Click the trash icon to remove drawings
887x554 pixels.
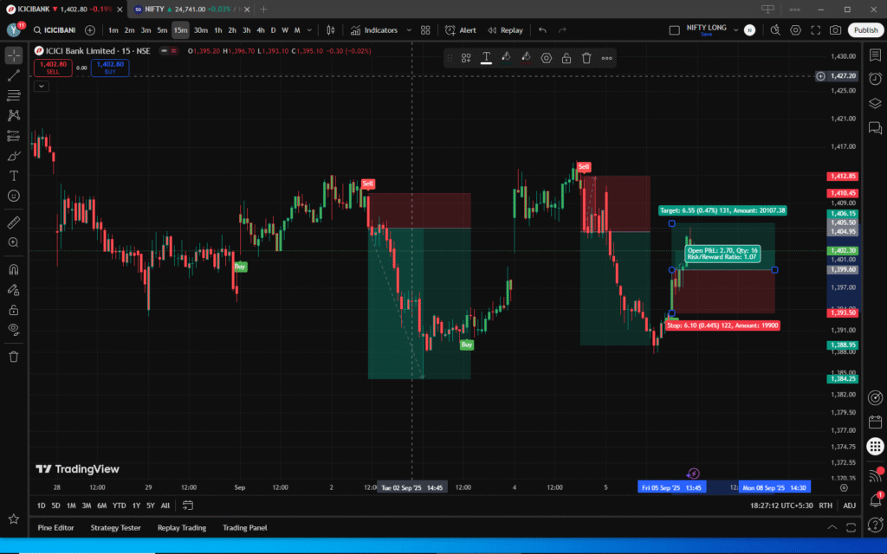(14, 356)
